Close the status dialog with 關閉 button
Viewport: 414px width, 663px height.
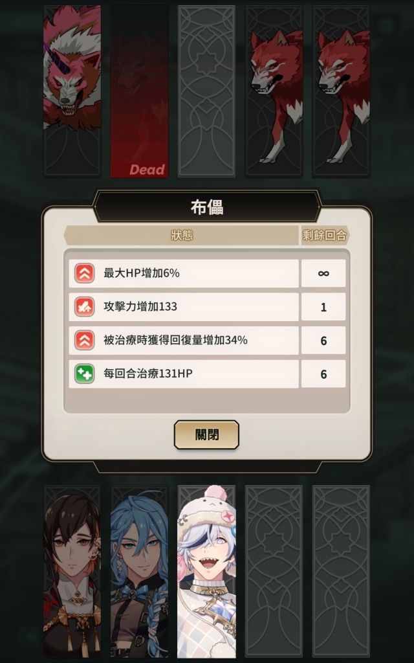pyautogui.click(x=206, y=434)
